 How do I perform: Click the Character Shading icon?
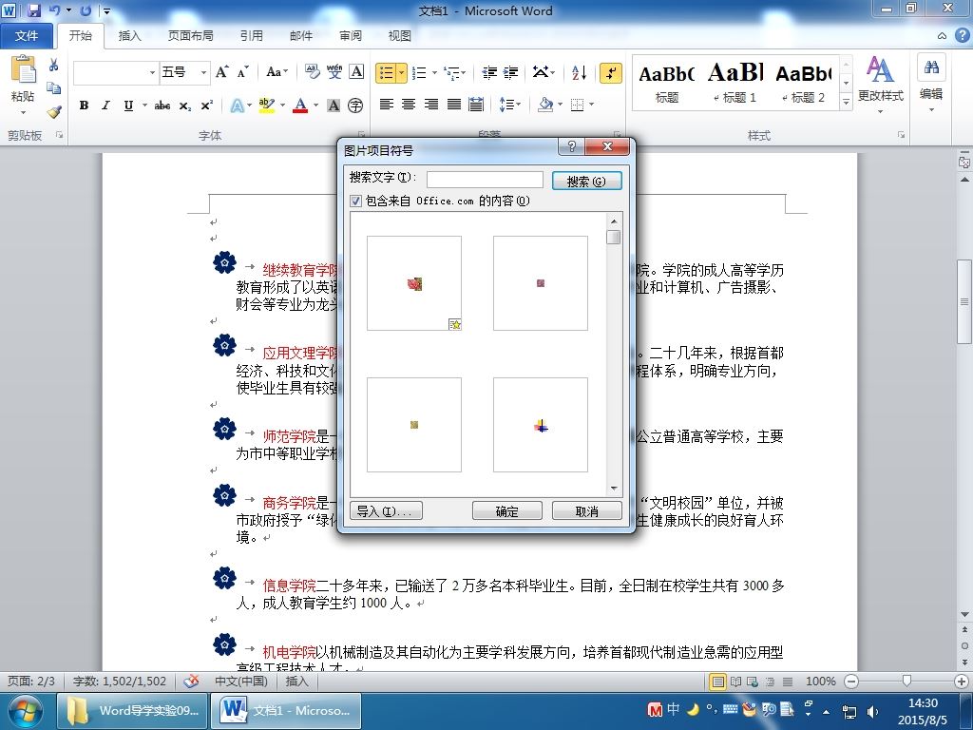[334, 106]
